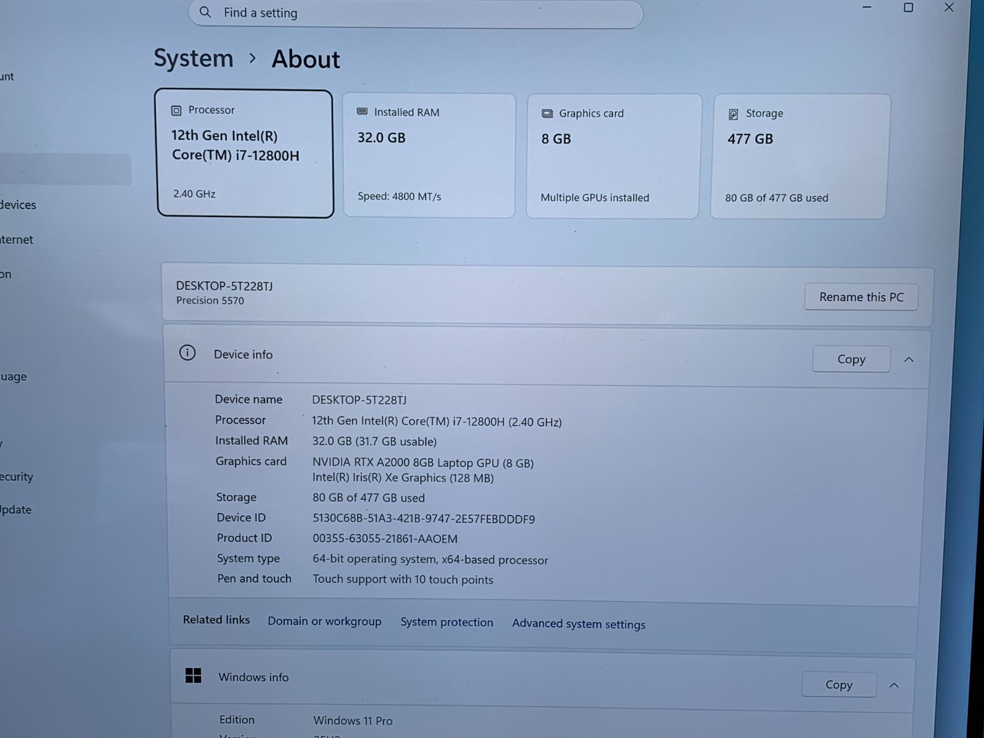Copy the Windows info details
Screen dimensions: 984x738
[839, 684]
